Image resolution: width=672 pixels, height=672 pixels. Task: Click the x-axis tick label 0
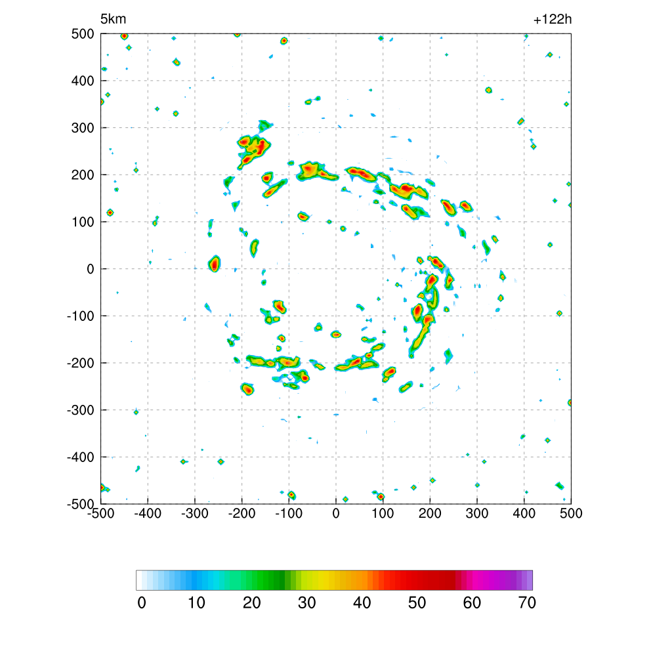(336, 513)
